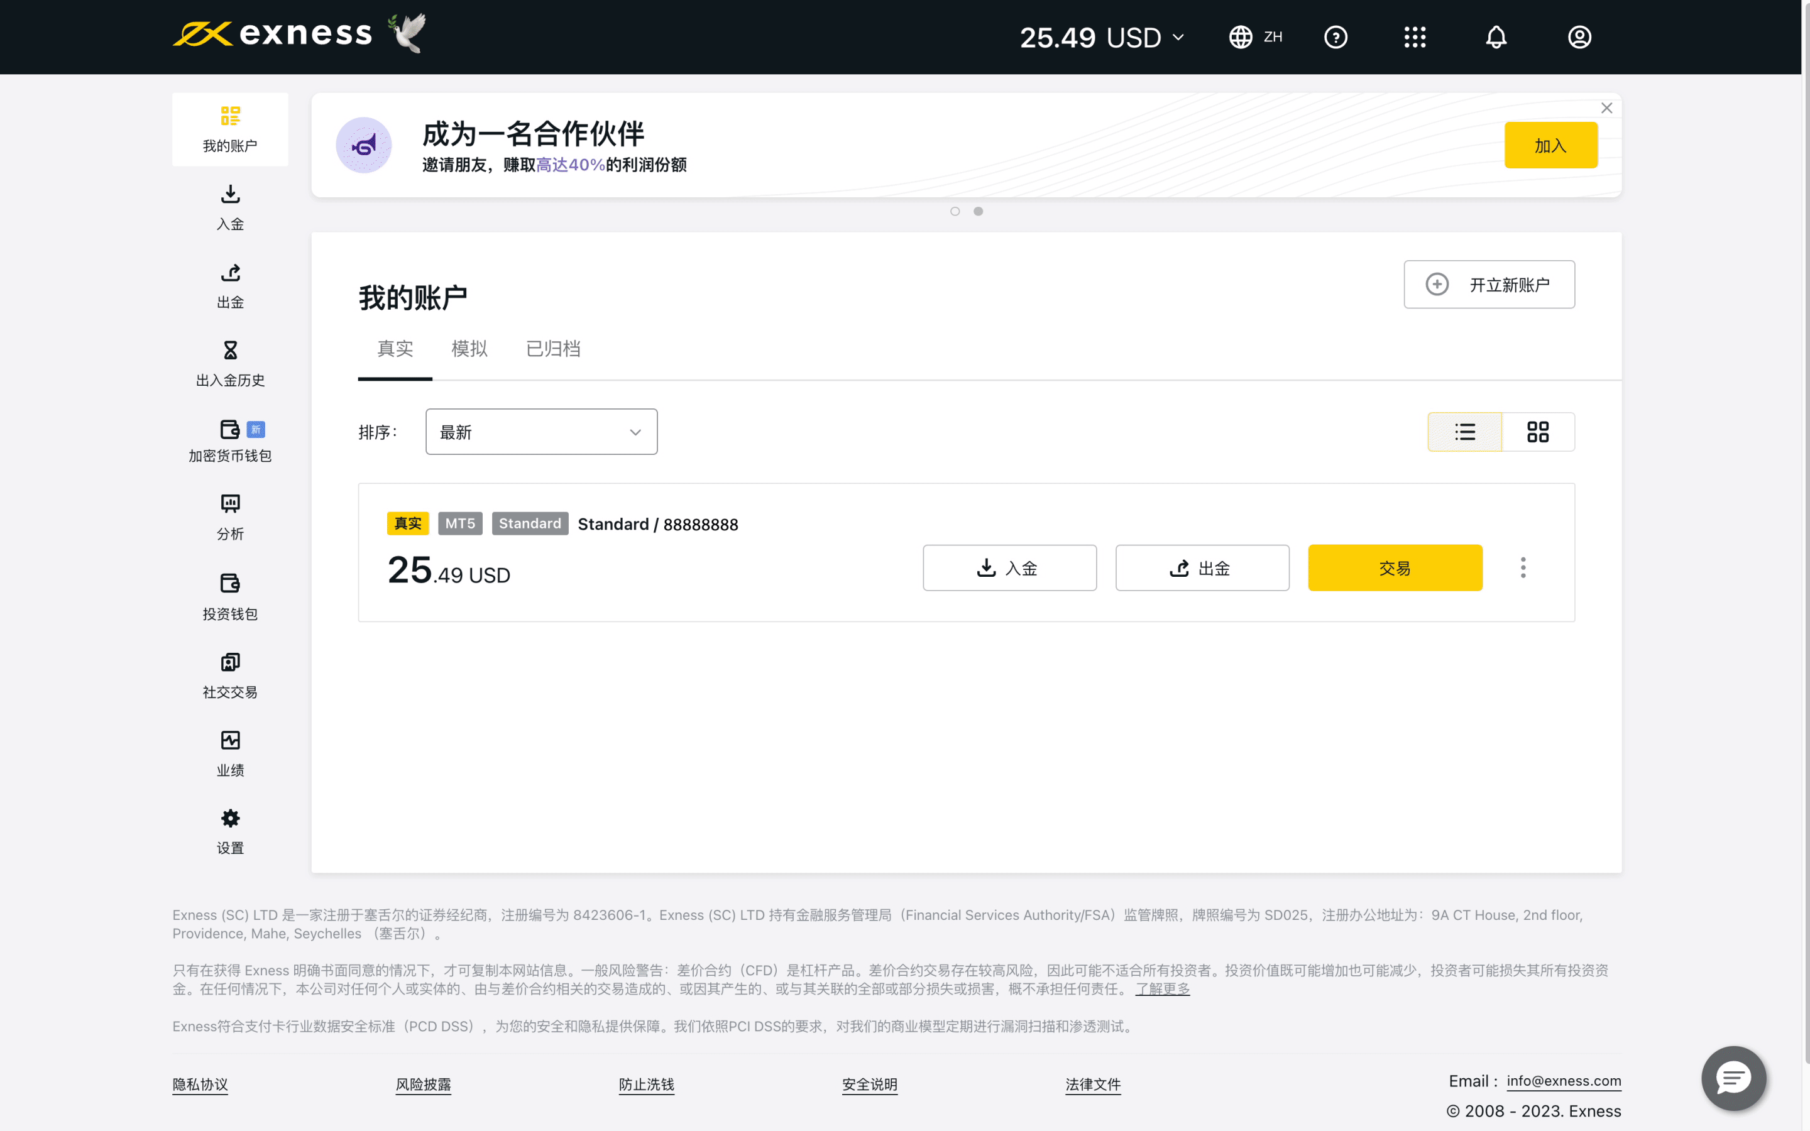Click the gray Standard account badge
Screen dimensions: 1810x1131
pos(530,523)
